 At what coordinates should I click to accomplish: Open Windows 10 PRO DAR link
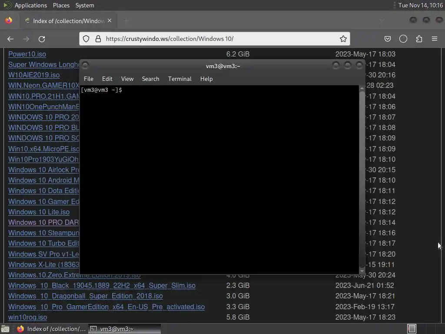tap(44, 222)
